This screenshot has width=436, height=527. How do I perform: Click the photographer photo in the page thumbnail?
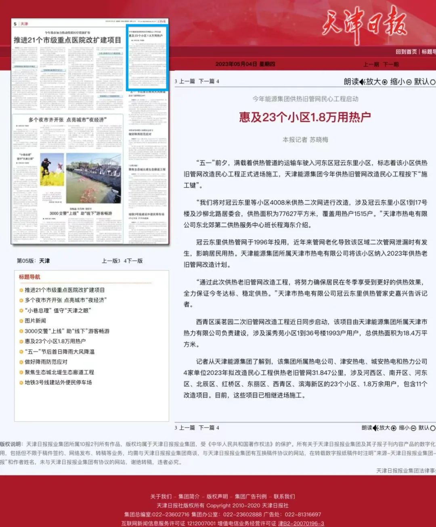pyautogui.click(x=52, y=169)
